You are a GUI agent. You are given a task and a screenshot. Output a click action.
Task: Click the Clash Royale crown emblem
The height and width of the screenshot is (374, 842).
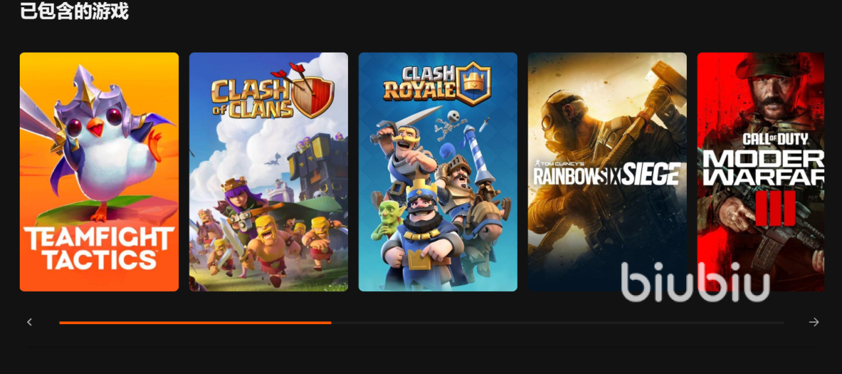click(x=474, y=83)
